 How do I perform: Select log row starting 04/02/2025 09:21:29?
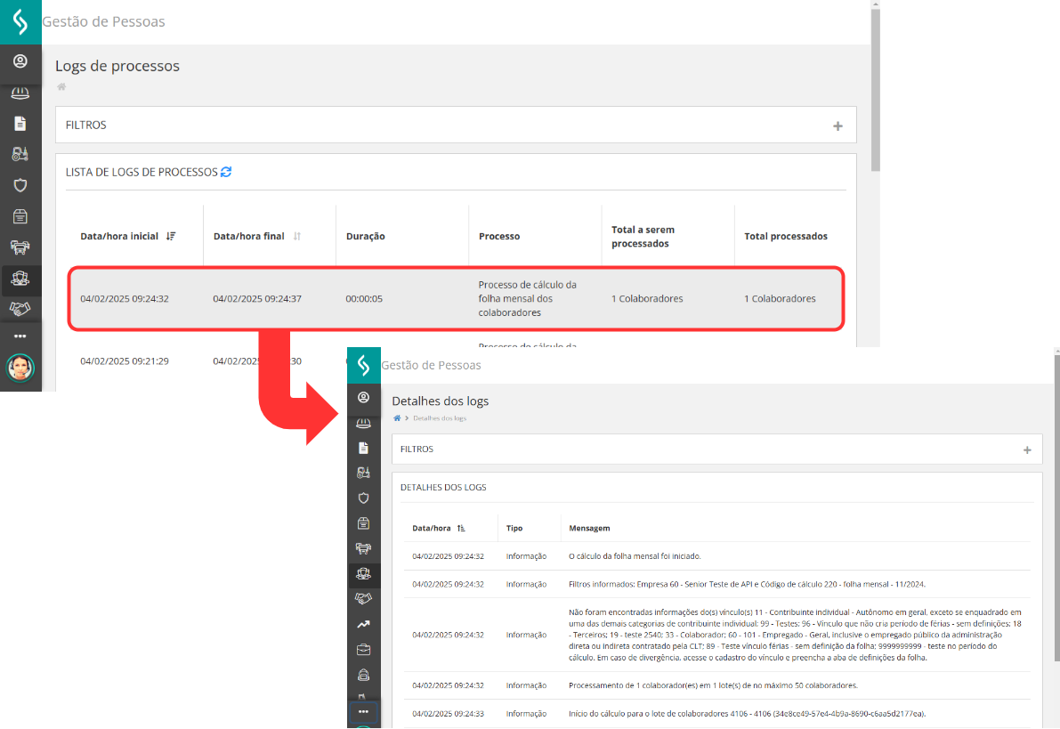point(125,361)
